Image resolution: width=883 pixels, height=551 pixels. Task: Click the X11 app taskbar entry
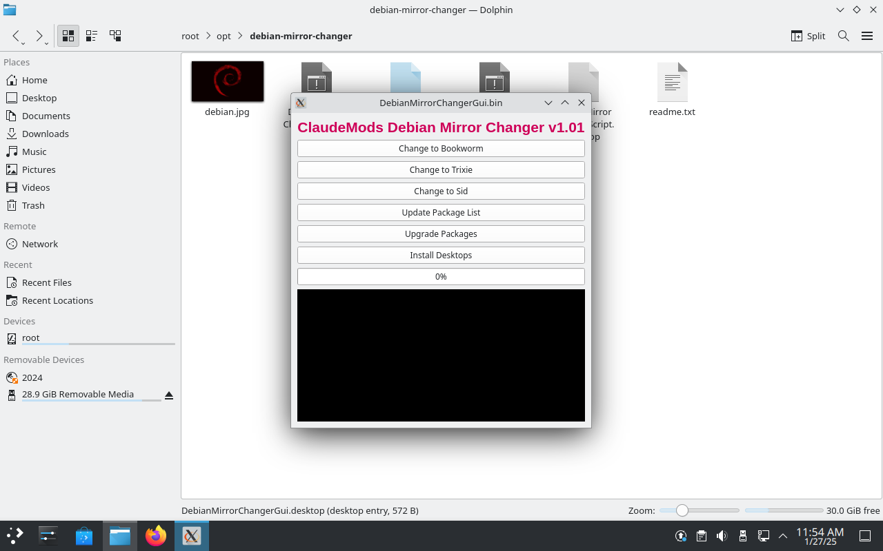[192, 536]
